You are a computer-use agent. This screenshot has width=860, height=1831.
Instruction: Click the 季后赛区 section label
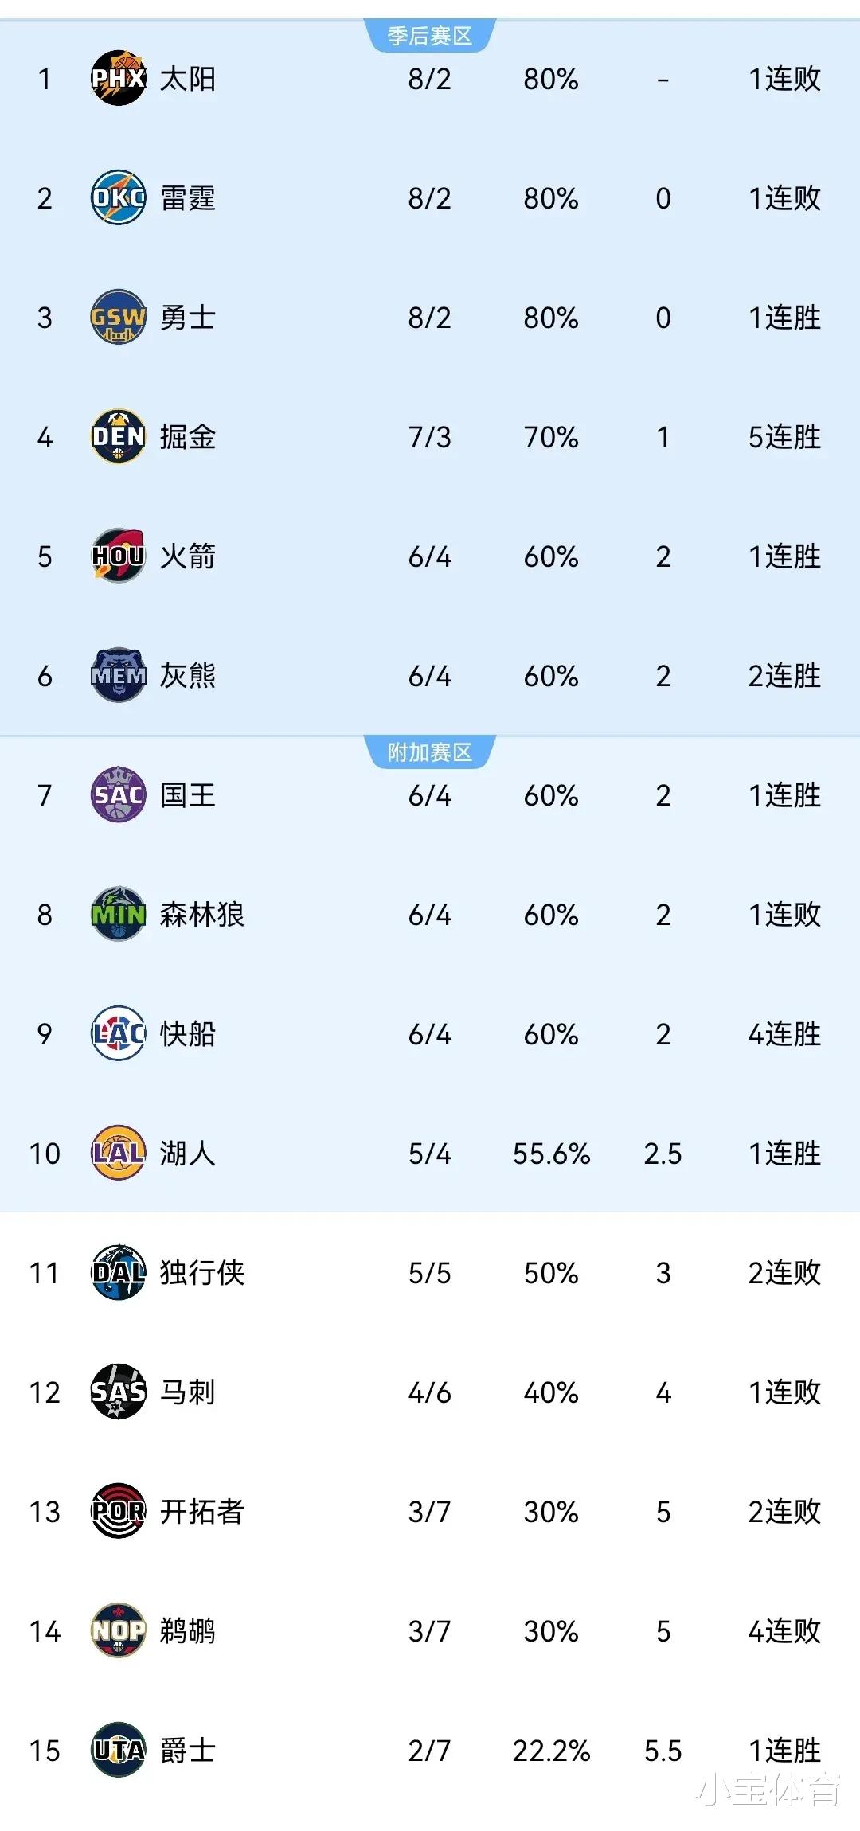[430, 36]
